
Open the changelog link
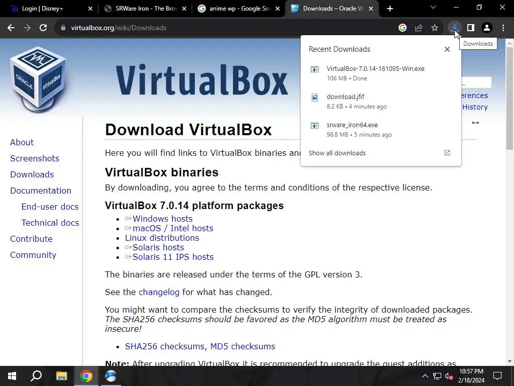click(159, 292)
